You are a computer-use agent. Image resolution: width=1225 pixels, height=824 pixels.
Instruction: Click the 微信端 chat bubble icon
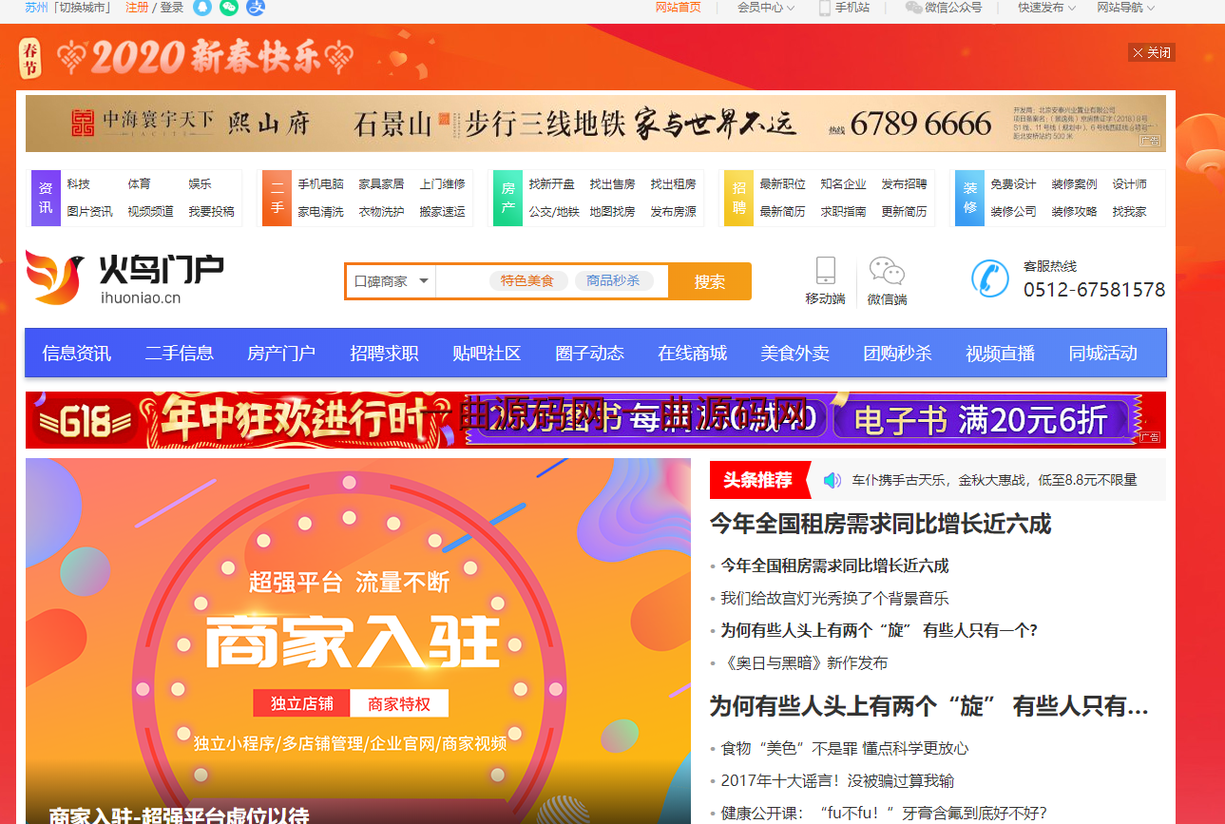tap(887, 271)
